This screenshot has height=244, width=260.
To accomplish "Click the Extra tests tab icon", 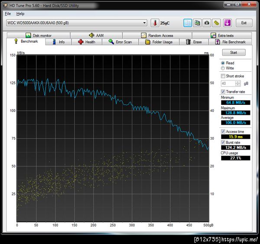I will (213, 35).
